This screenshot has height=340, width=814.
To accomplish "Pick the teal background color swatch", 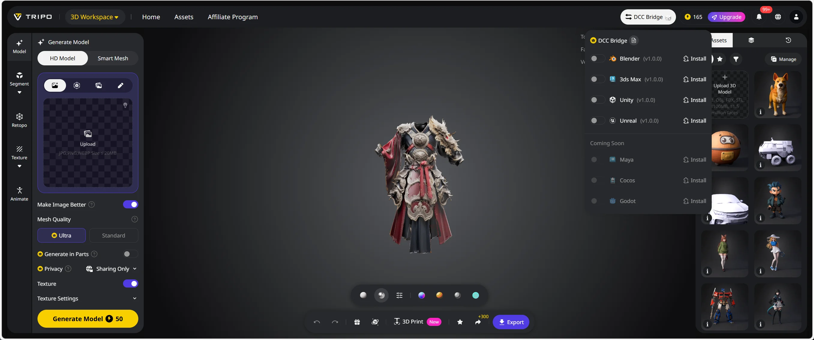I will pos(476,295).
